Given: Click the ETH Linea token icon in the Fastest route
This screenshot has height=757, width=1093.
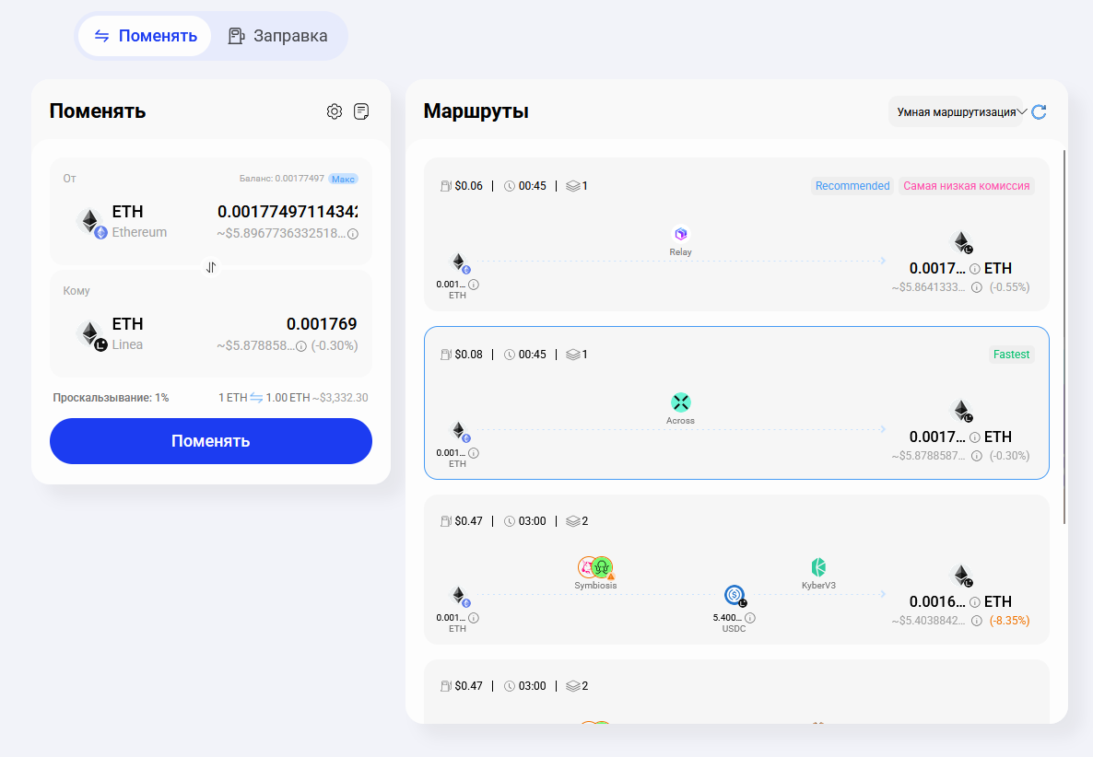Looking at the screenshot, I should click(x=963, y=411).
